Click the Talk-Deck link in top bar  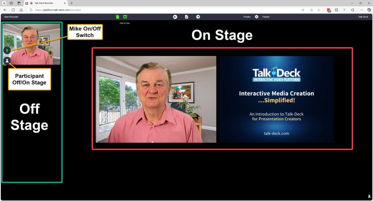point(363,17)
